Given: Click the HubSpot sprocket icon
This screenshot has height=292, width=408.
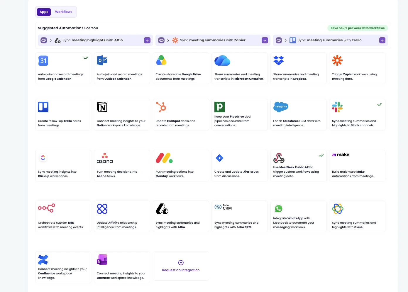Looking at the screenshot, I should 161,107.
